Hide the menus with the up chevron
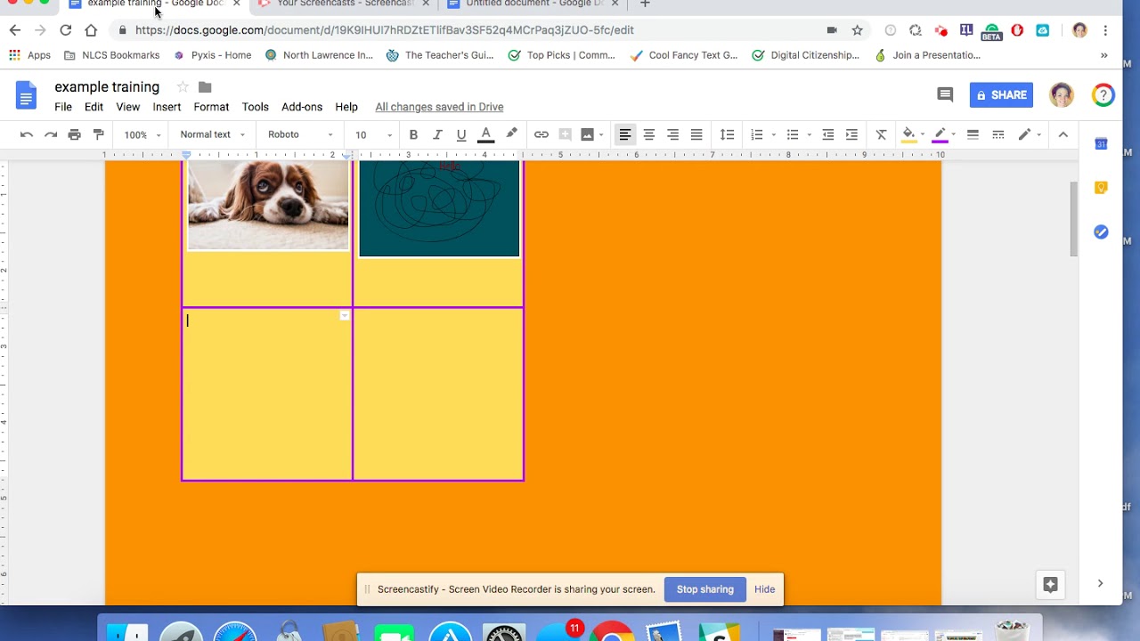The height and width of the screenshot is (641, 1140). pyautogui.click(x=1063, y=134)
